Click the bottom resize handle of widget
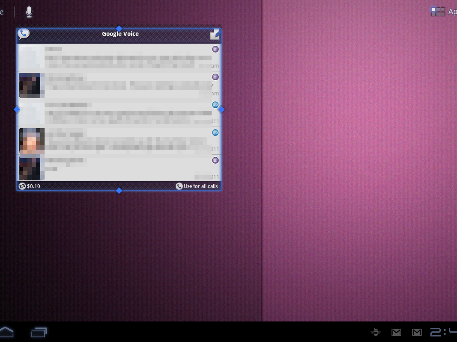The width and height of the screenshot is (457, 342). 119,191
